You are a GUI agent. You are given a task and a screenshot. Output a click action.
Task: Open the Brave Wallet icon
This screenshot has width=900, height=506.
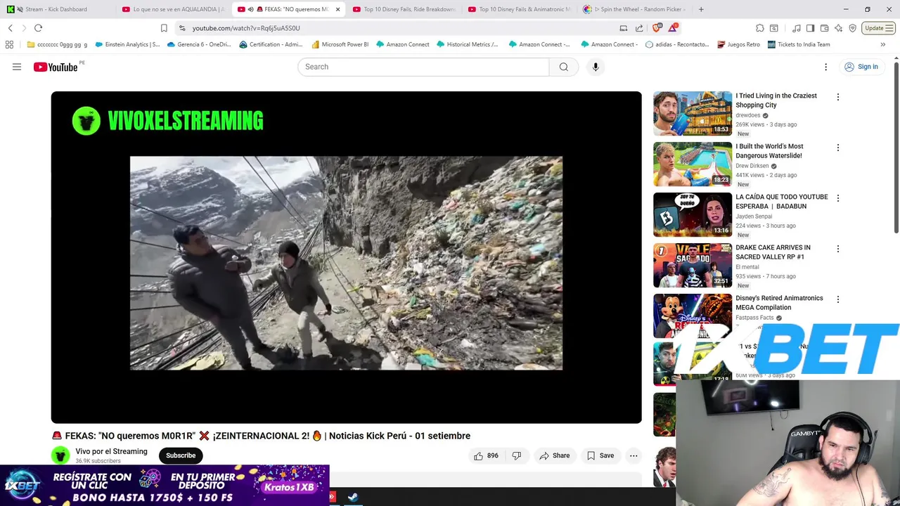824,28
